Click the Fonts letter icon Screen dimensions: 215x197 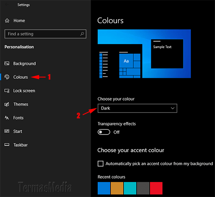pyautogui.click(x=7, y=118)
